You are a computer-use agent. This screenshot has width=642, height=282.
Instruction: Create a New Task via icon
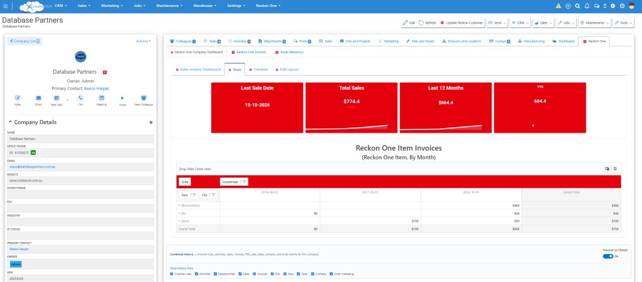point(57,98)
